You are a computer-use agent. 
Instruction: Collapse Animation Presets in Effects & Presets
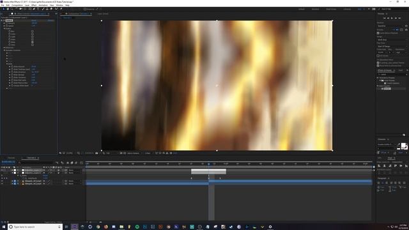[x=378, y=78]
